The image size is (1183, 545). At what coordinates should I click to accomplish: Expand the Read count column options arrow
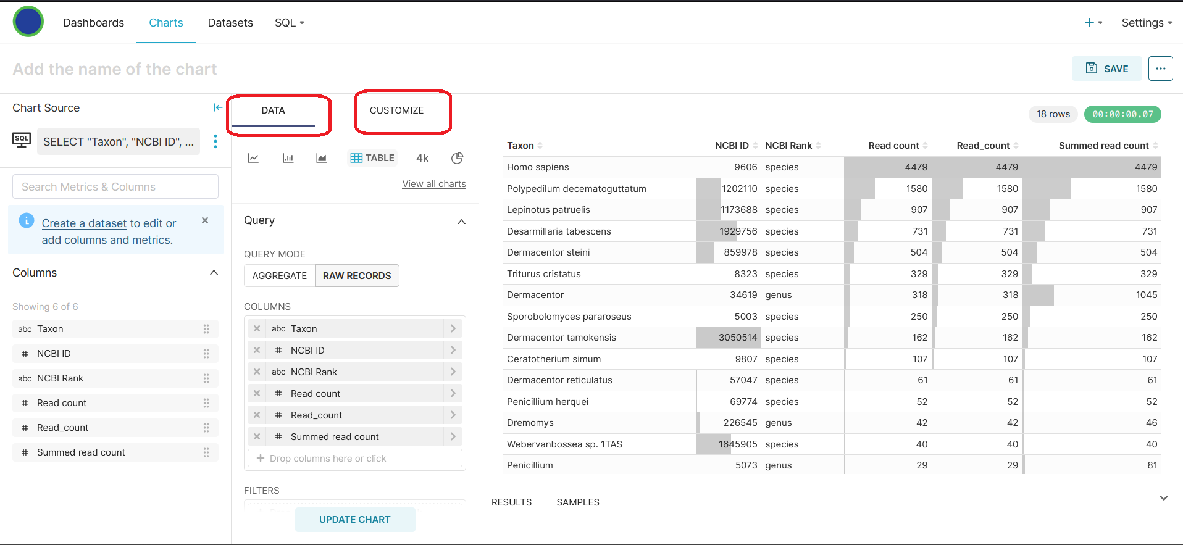[x=453, y=393]
